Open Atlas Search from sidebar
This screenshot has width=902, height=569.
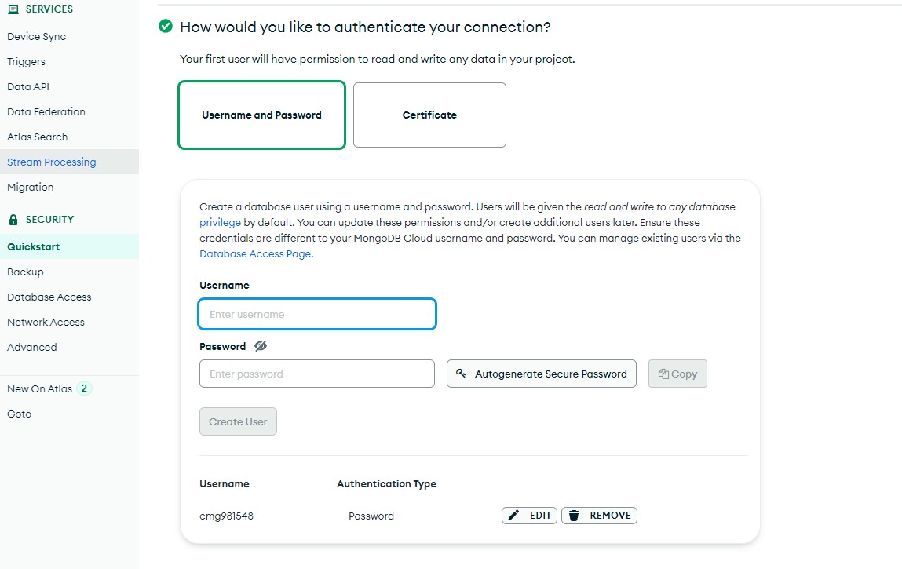pyautogui.click(x=38, y=137)
